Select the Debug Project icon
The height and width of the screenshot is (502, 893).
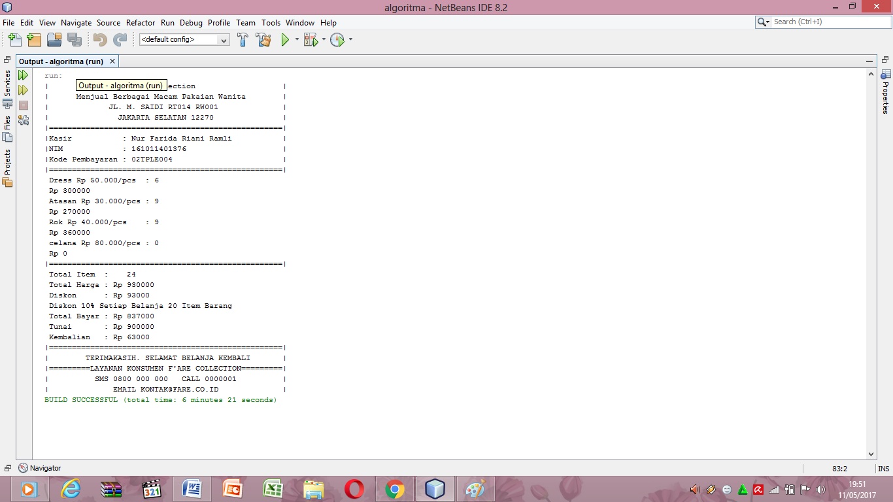point(311,40)
